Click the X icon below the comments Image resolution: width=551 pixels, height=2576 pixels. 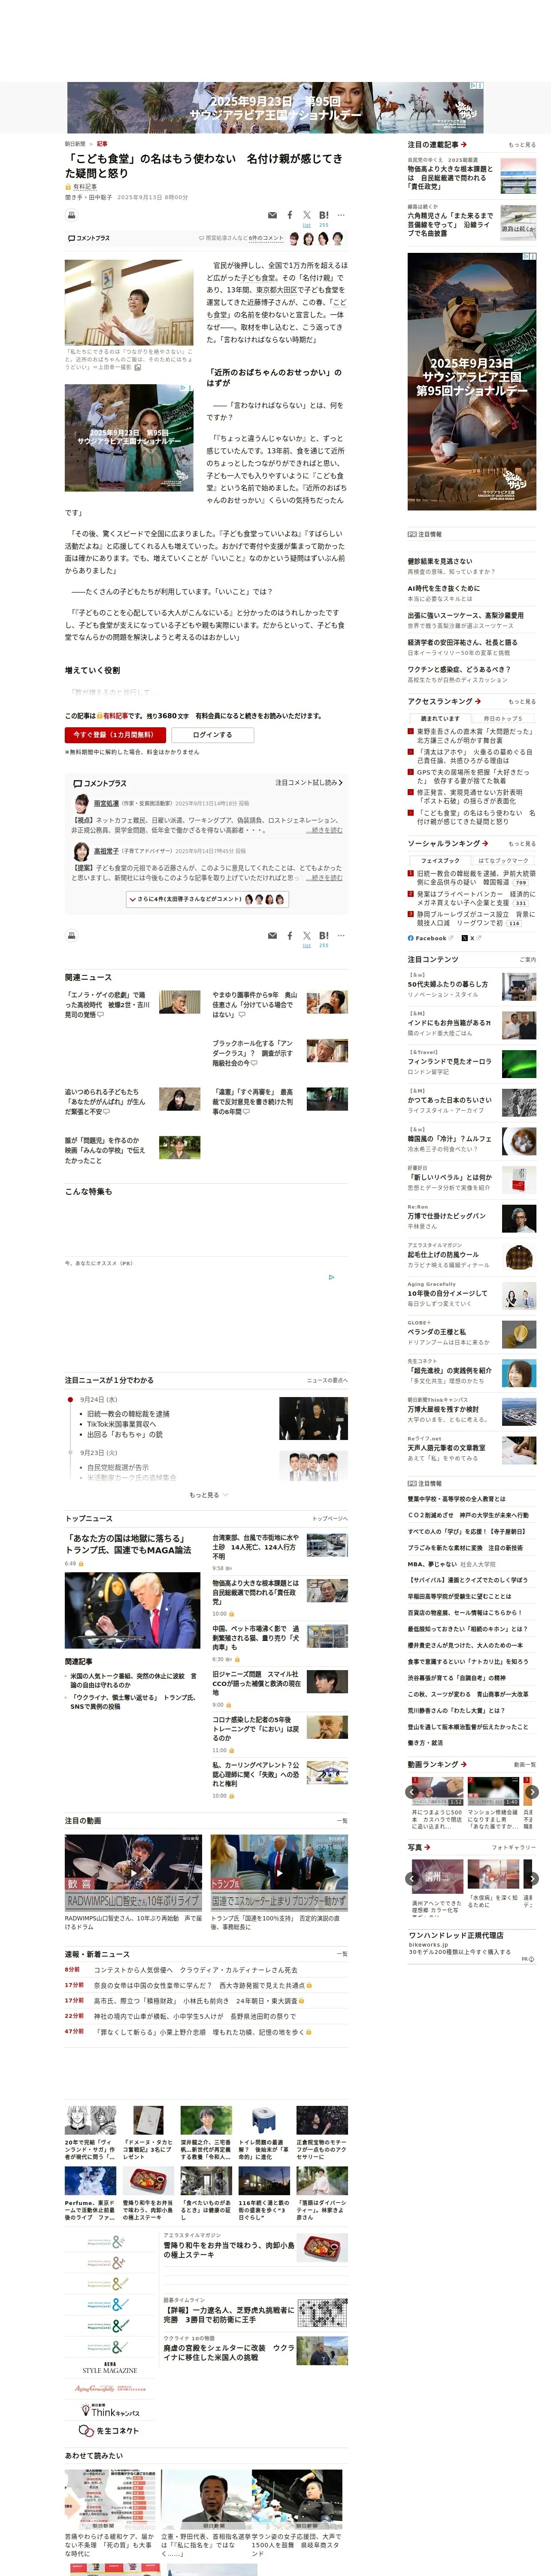point(307,935)
